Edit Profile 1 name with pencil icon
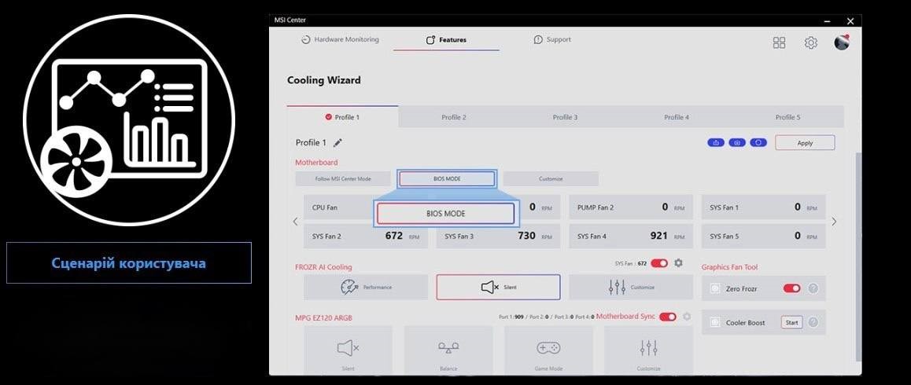 click(337, 143)
